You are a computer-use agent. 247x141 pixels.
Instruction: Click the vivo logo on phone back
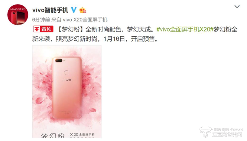tap(67, 80)
